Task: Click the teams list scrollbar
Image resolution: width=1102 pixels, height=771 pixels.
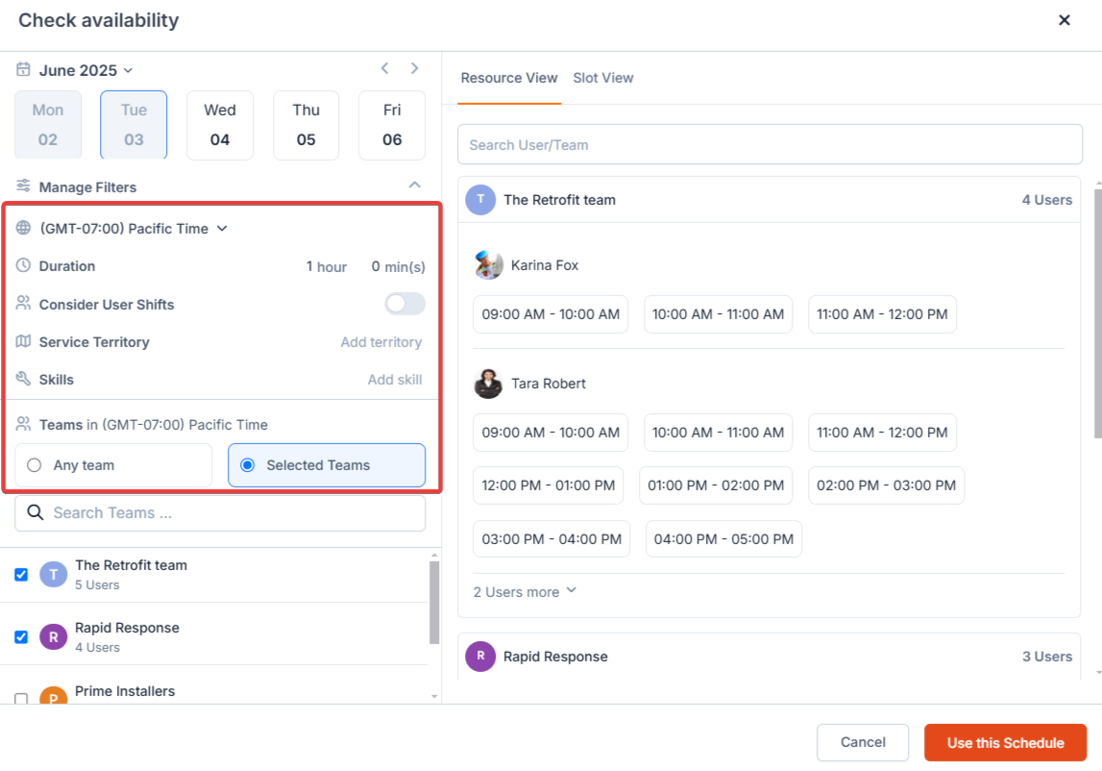Action: [x=433, y=601]
